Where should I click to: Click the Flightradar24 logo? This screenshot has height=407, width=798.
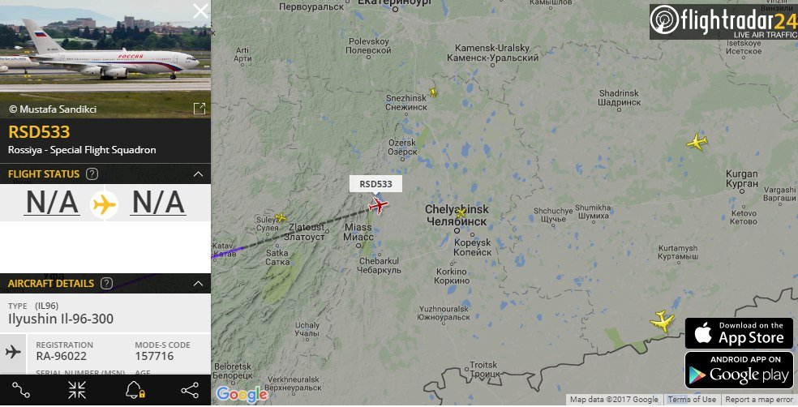pyautogui.click(x=723, y=22)
